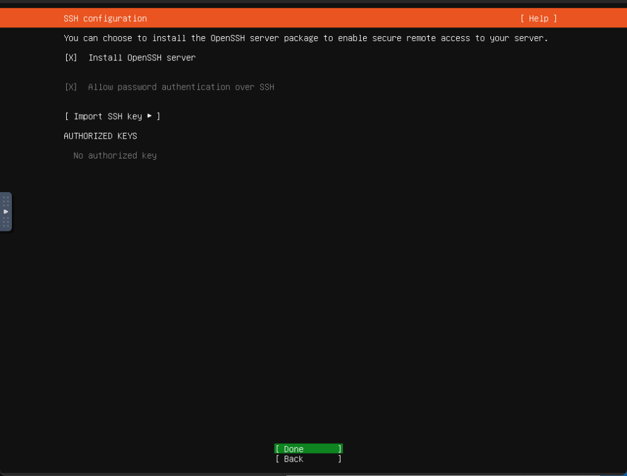Toggle the Allow password authentication checkbox
The width and height of the screenshot is (627, 476).
[71, 87]
